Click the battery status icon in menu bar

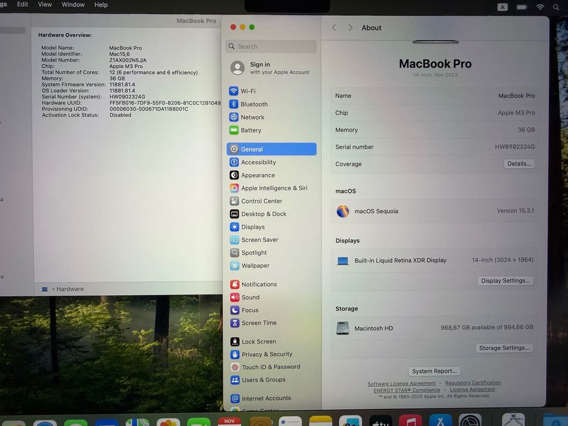[522, 7]
